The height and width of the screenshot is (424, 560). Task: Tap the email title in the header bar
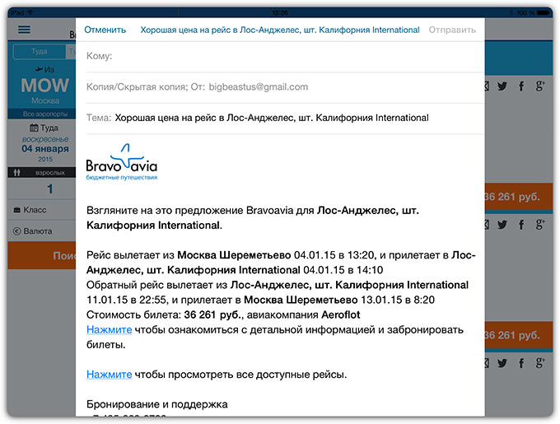(280, 30)
